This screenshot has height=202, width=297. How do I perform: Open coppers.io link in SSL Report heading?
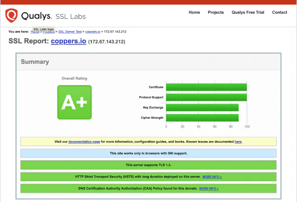tap(68, 41)
